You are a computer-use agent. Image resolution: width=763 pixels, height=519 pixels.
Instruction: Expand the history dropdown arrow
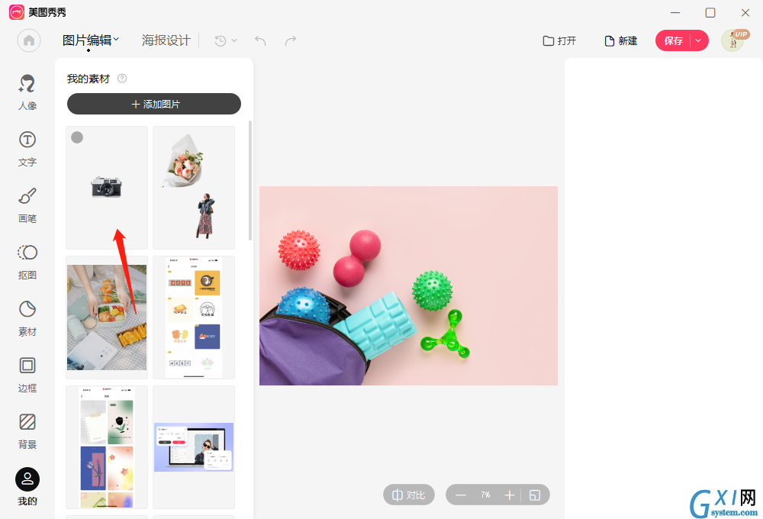[234, 41]
